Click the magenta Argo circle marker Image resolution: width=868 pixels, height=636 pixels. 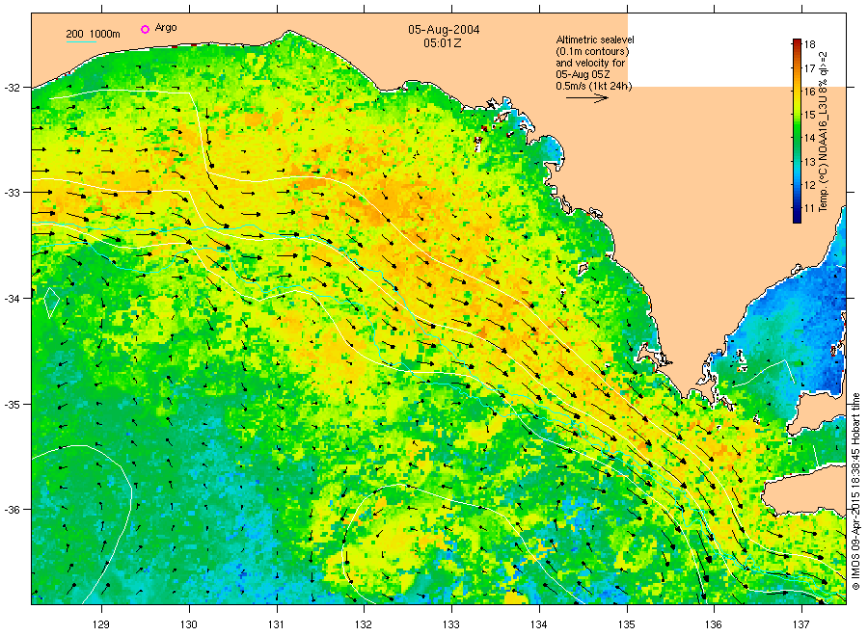(x=145, y=29)
